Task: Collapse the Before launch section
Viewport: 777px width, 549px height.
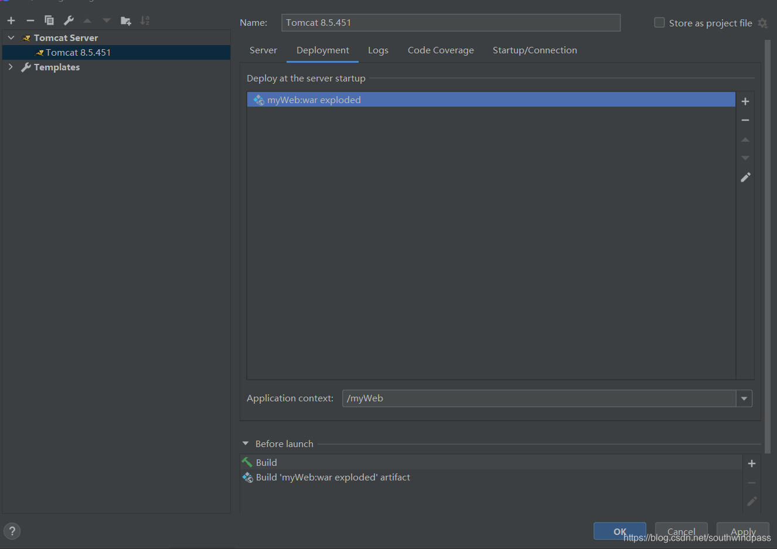Action: coord(246,444)
